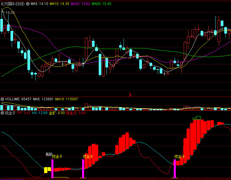Screen dimensions: 231x180
Task: Click the 18.05 high price annotation
Action: [x=10, y=13]
